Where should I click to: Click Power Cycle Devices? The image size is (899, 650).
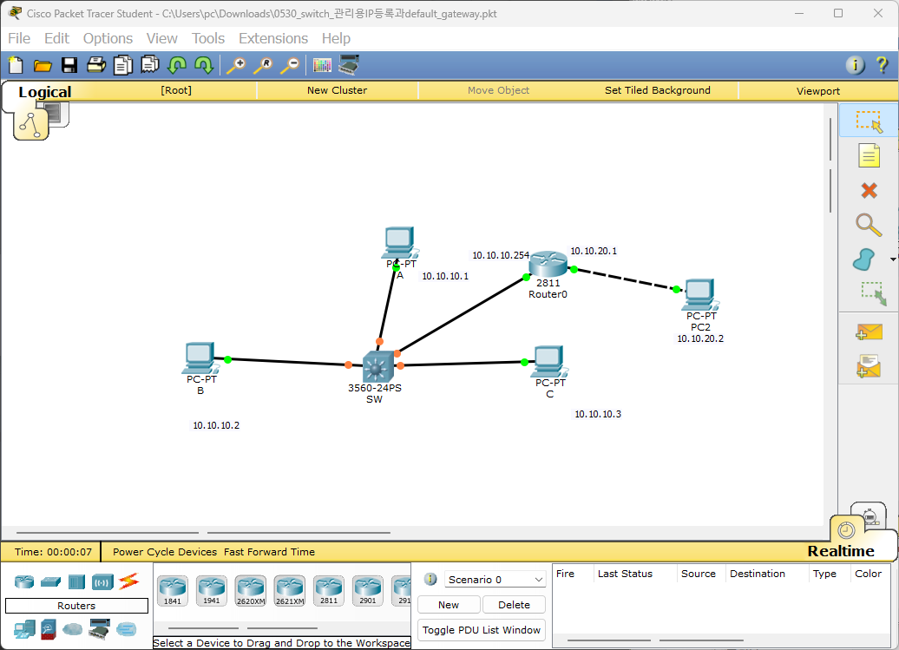(x=165, y=552)
